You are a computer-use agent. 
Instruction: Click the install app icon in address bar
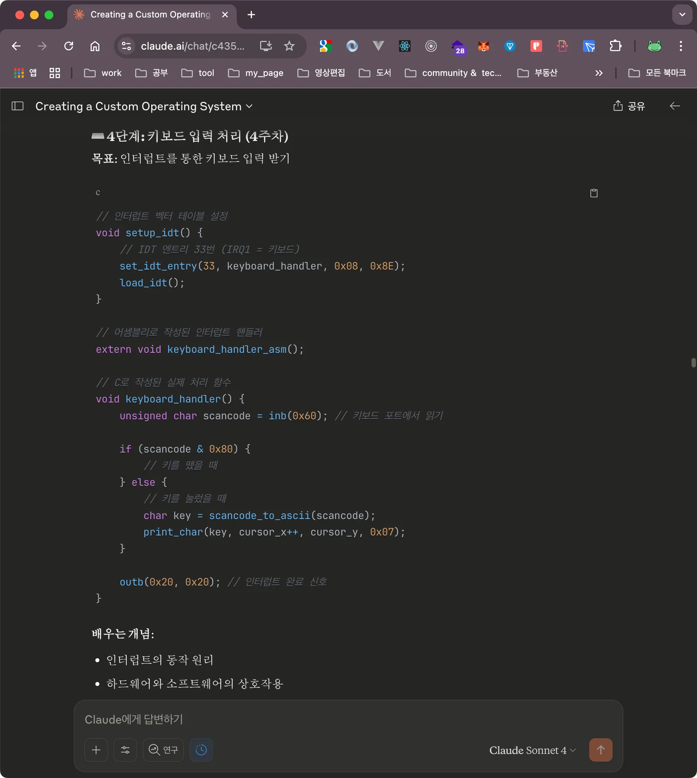(266, 46)
